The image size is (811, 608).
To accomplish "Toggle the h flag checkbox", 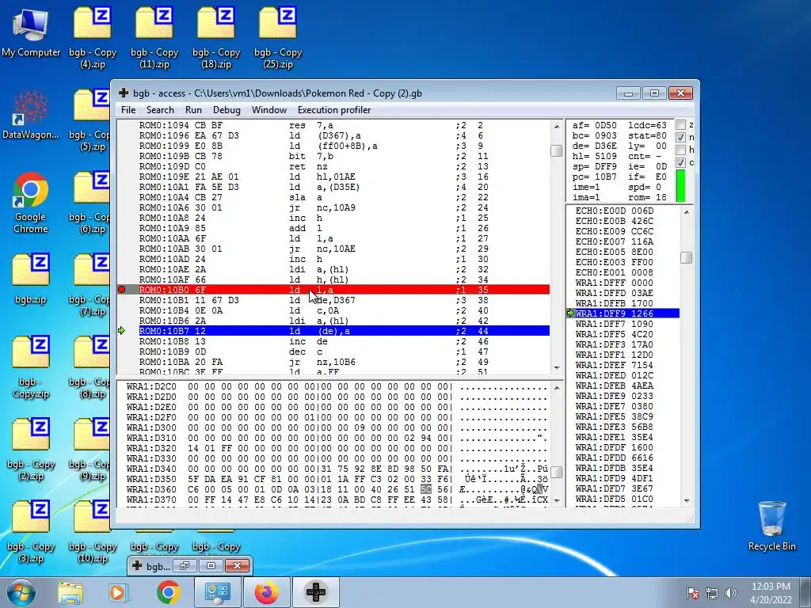I will pos(680,150).
